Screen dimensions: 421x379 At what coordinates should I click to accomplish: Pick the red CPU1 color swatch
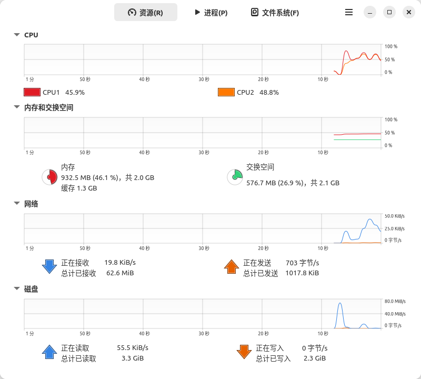(x=32, y=92)
